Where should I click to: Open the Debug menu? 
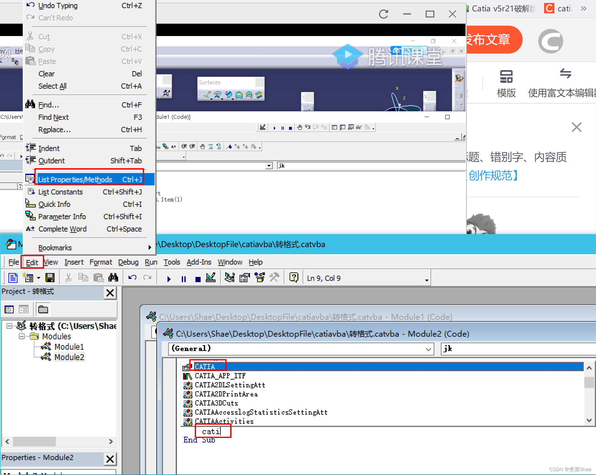128,262
